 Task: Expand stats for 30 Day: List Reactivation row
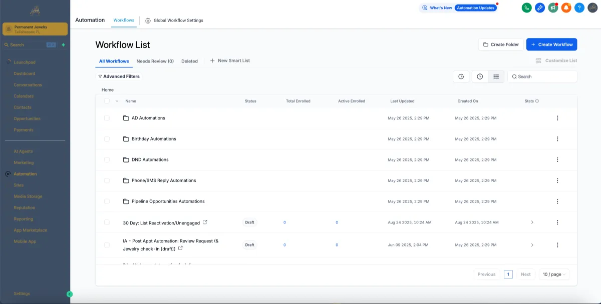pyautogui.click(x=532, y=222)
